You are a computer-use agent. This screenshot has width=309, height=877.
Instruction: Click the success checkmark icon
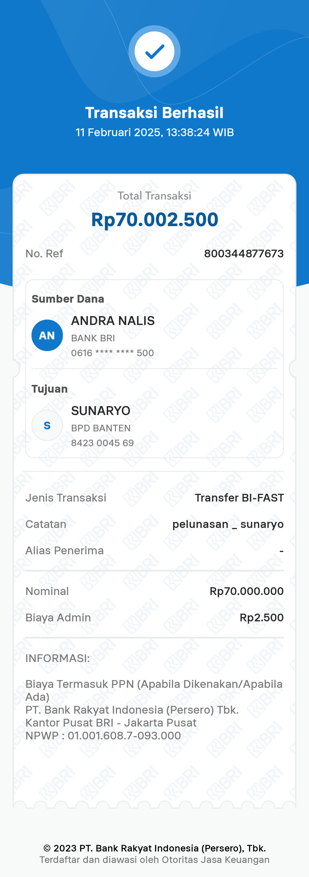coord(154,51)
